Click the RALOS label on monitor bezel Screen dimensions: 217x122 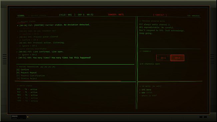pyautogui.click(x=15, y=116)
